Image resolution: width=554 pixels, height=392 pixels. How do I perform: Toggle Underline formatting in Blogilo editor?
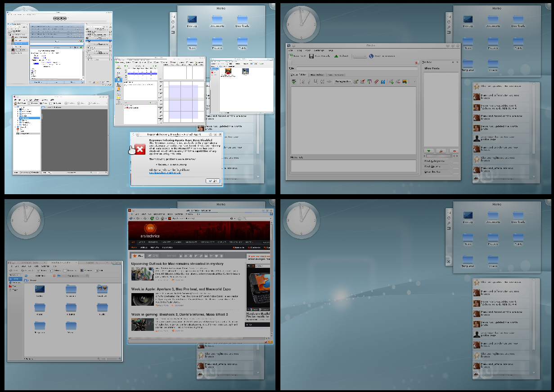coord(316,81)
